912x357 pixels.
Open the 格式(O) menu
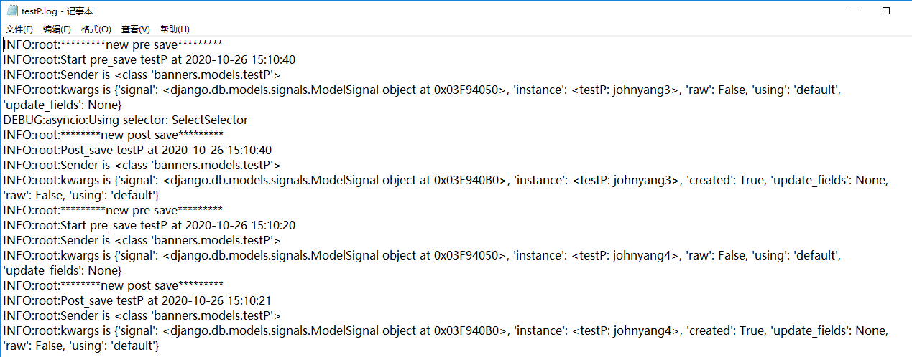pyautogui.click(x=96, y=29)
